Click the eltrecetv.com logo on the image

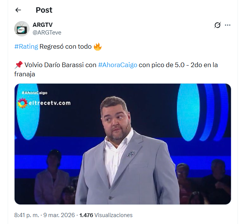[44, 103]
